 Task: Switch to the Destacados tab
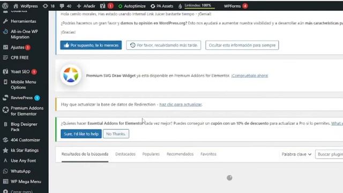125,154
